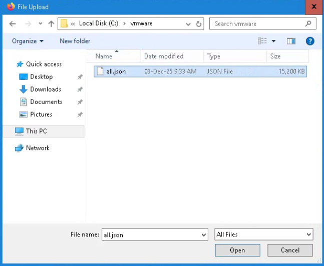Sort by the Date modified column

coord(164,56)
